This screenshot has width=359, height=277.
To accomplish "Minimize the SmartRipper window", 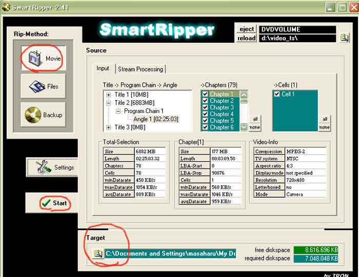I will click(x=330, y=8).
